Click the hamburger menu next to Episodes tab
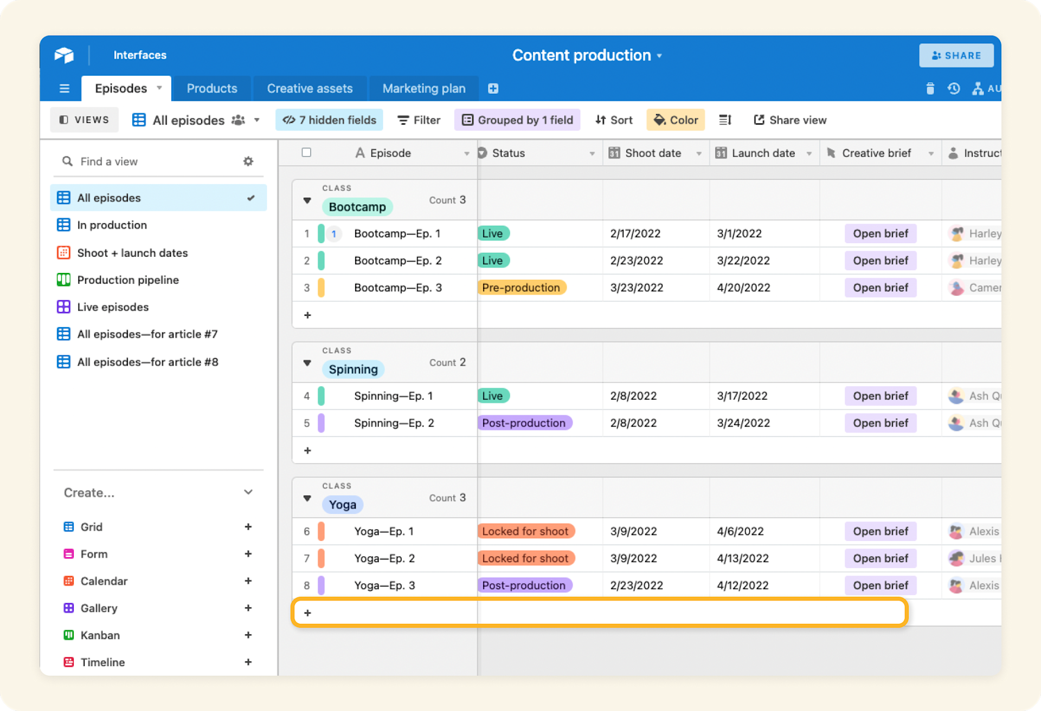The height and width of the screenshot is (711, 1041). (x=64, y=88)
